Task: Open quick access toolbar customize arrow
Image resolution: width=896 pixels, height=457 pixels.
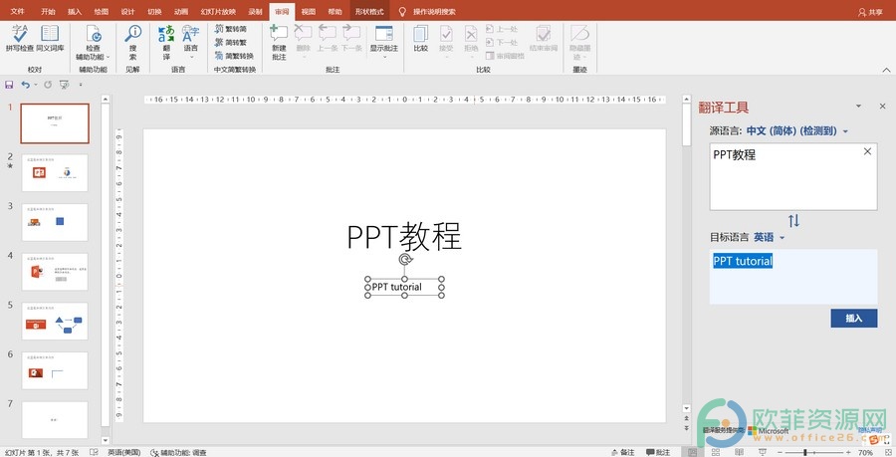Action: [x=81, y=85]
